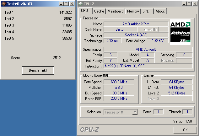Select the Technology value 0.13 um

coord(112,41)
